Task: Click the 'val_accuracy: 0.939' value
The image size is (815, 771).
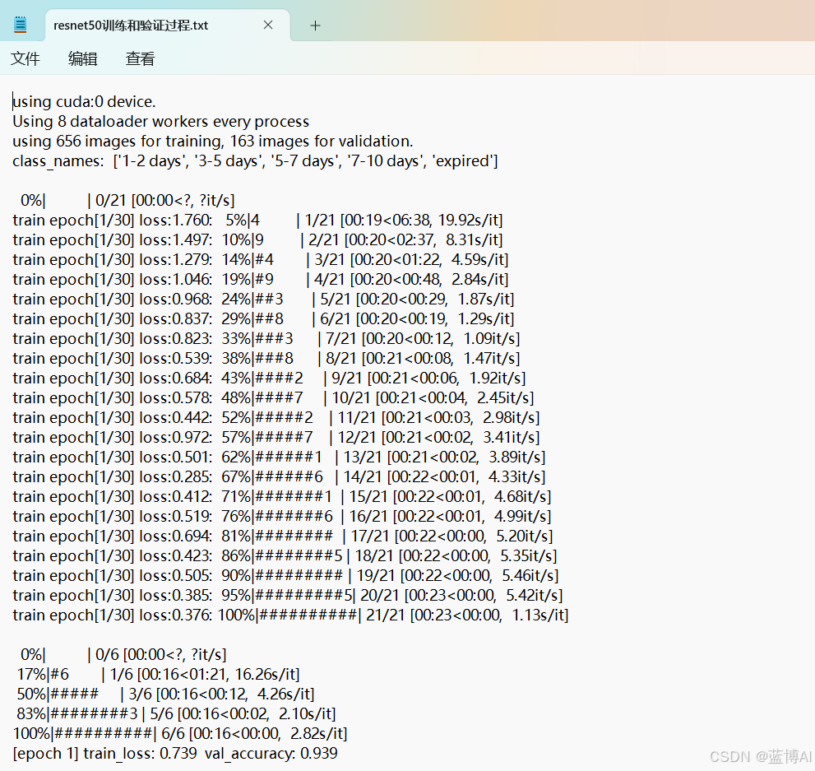Action: coord(271,754)
